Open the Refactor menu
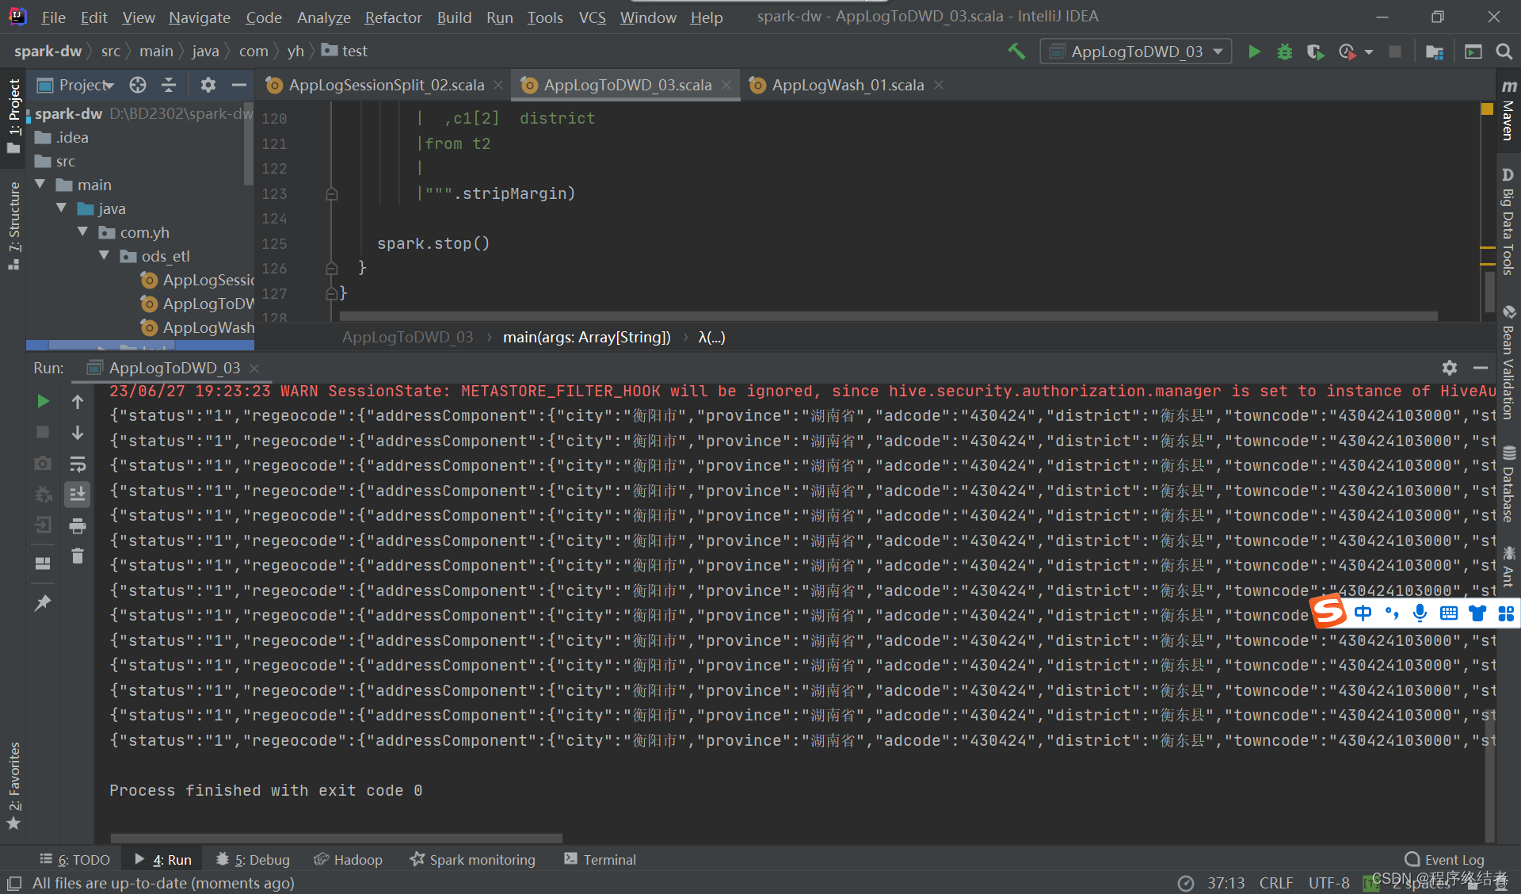The image size is (1521, 894). click(x=393, y=17)
